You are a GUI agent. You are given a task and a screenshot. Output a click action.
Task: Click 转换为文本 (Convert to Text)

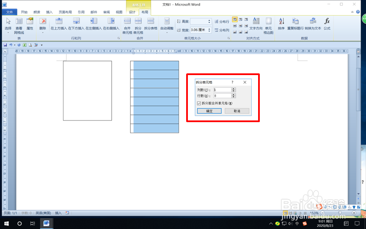pyautogui.click(x=313, y=24)
